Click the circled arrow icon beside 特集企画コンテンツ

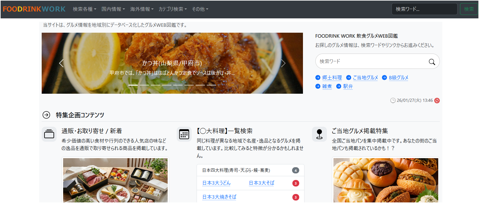point(46,115)
